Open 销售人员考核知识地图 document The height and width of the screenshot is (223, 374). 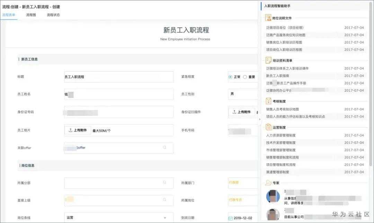[x=283, y=109]
